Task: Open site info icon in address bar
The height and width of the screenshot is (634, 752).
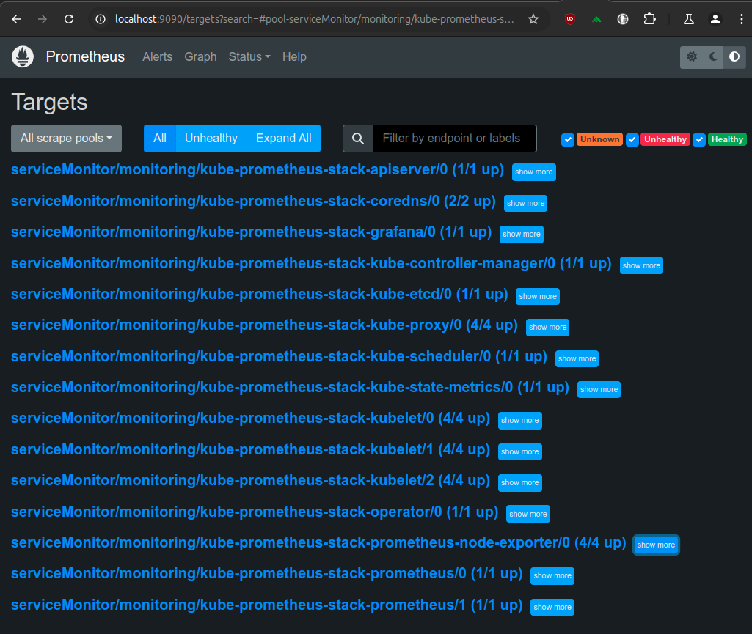Action: [x=101, y=19]
